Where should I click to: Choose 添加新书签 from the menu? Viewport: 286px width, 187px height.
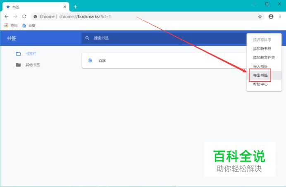coord(264,49)
